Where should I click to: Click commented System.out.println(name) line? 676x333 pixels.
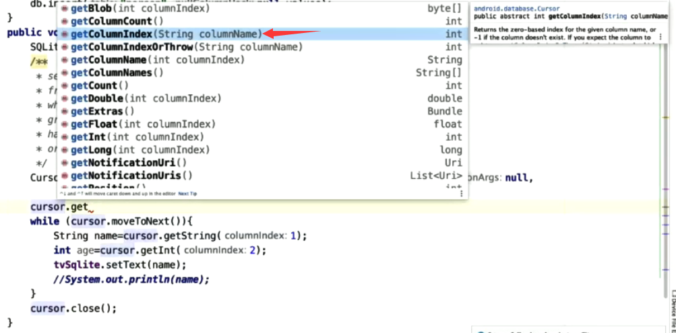coord(131,279)
